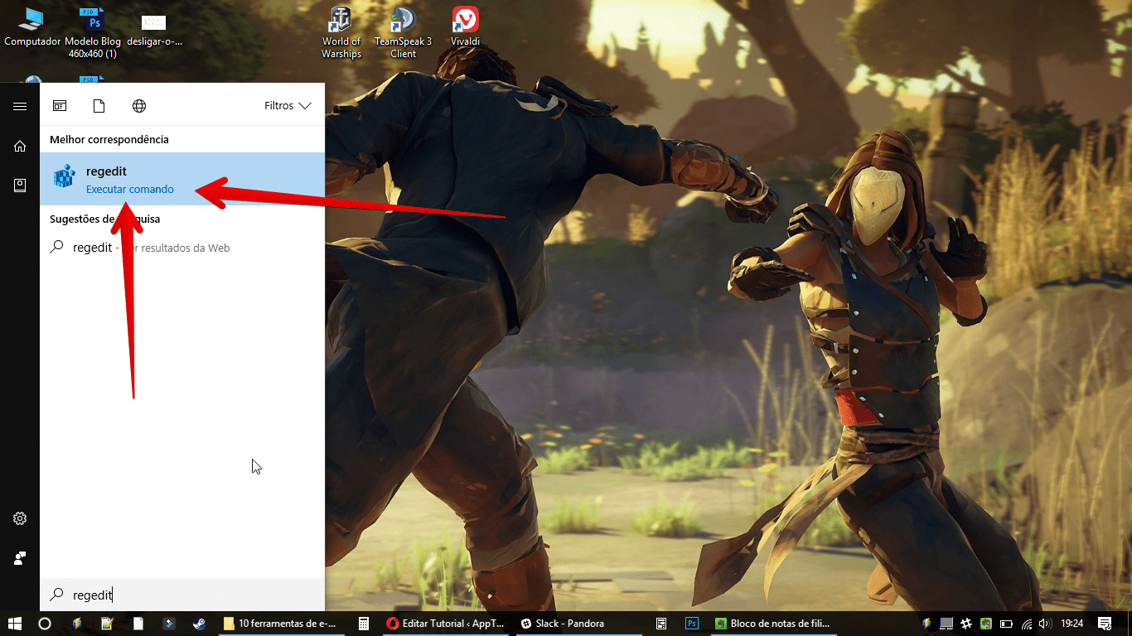The height and width of the screenshot is (636, 1132).
Task: Open the Windows Start button
Action: click(15, 624)
